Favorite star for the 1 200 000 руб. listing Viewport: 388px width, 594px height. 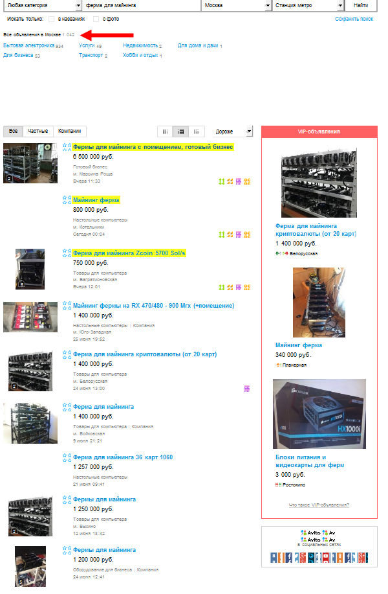(67, 550)
